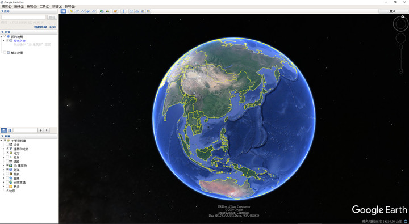Expand the 邊界和地名 layer node

pyautogui.click(x=3, y=149)
